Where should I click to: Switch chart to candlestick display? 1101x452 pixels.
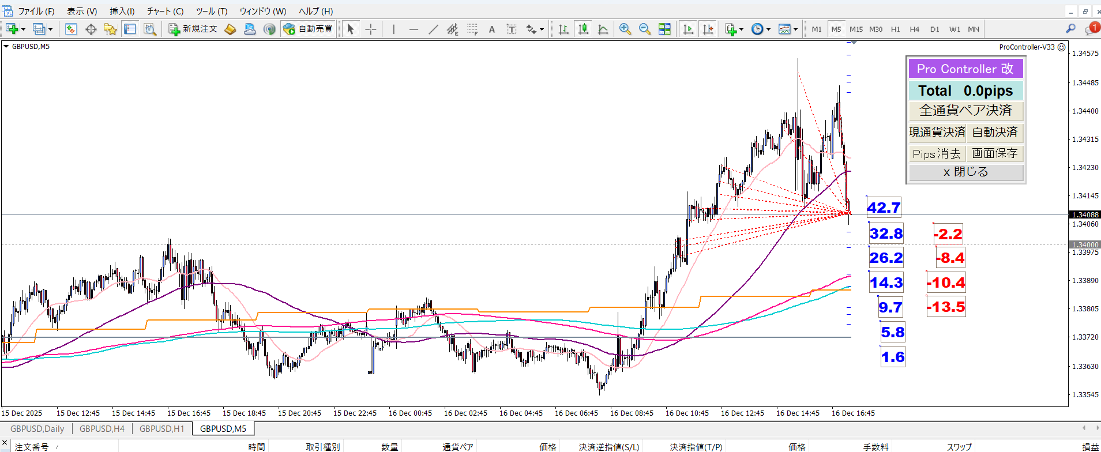583,29
